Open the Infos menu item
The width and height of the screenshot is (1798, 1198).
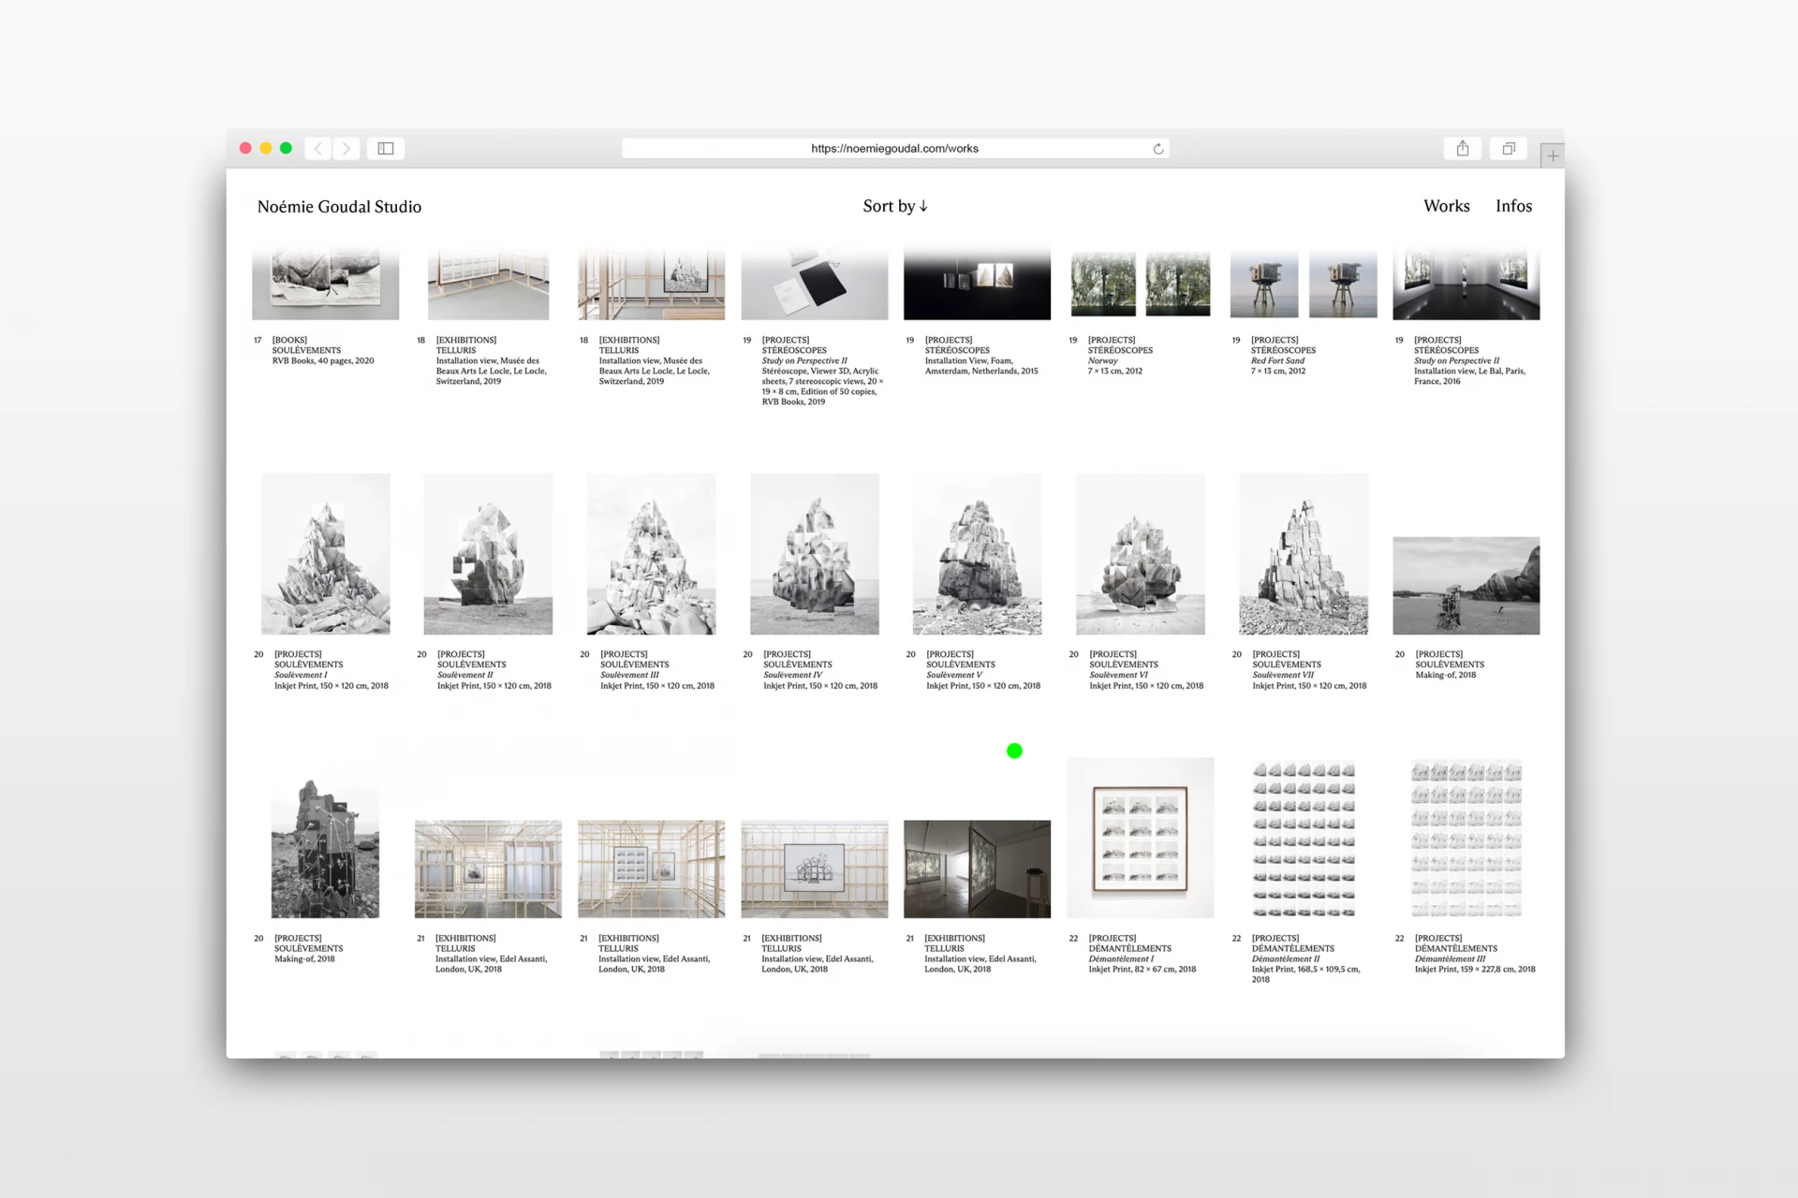click(1513, 206)
